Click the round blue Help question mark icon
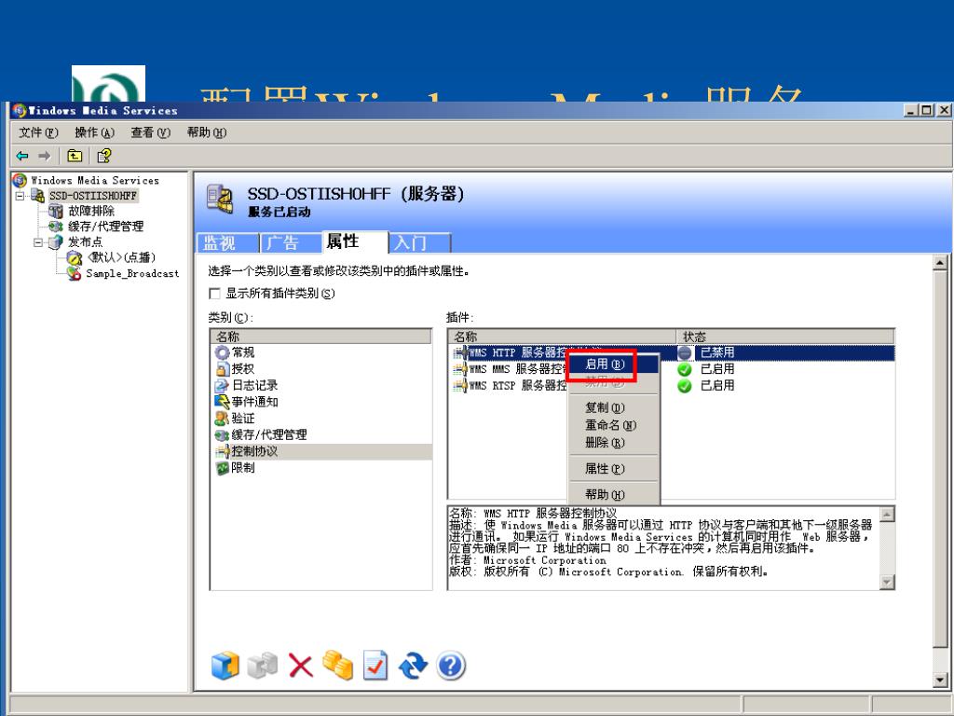Screen dimensions: 954x716 (451, 666)
